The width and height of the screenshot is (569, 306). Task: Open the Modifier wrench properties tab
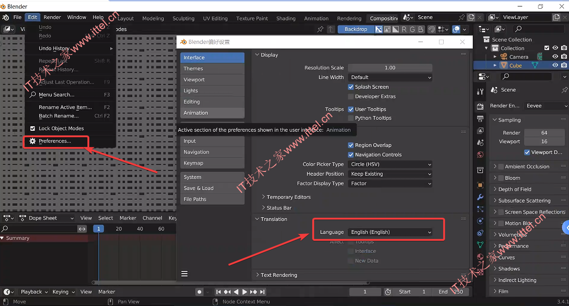point(480,197)
